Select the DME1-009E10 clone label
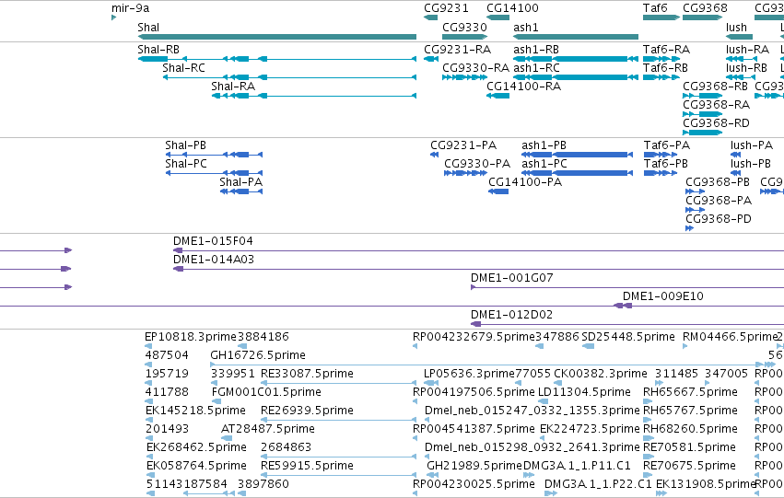 click(663, 296)
